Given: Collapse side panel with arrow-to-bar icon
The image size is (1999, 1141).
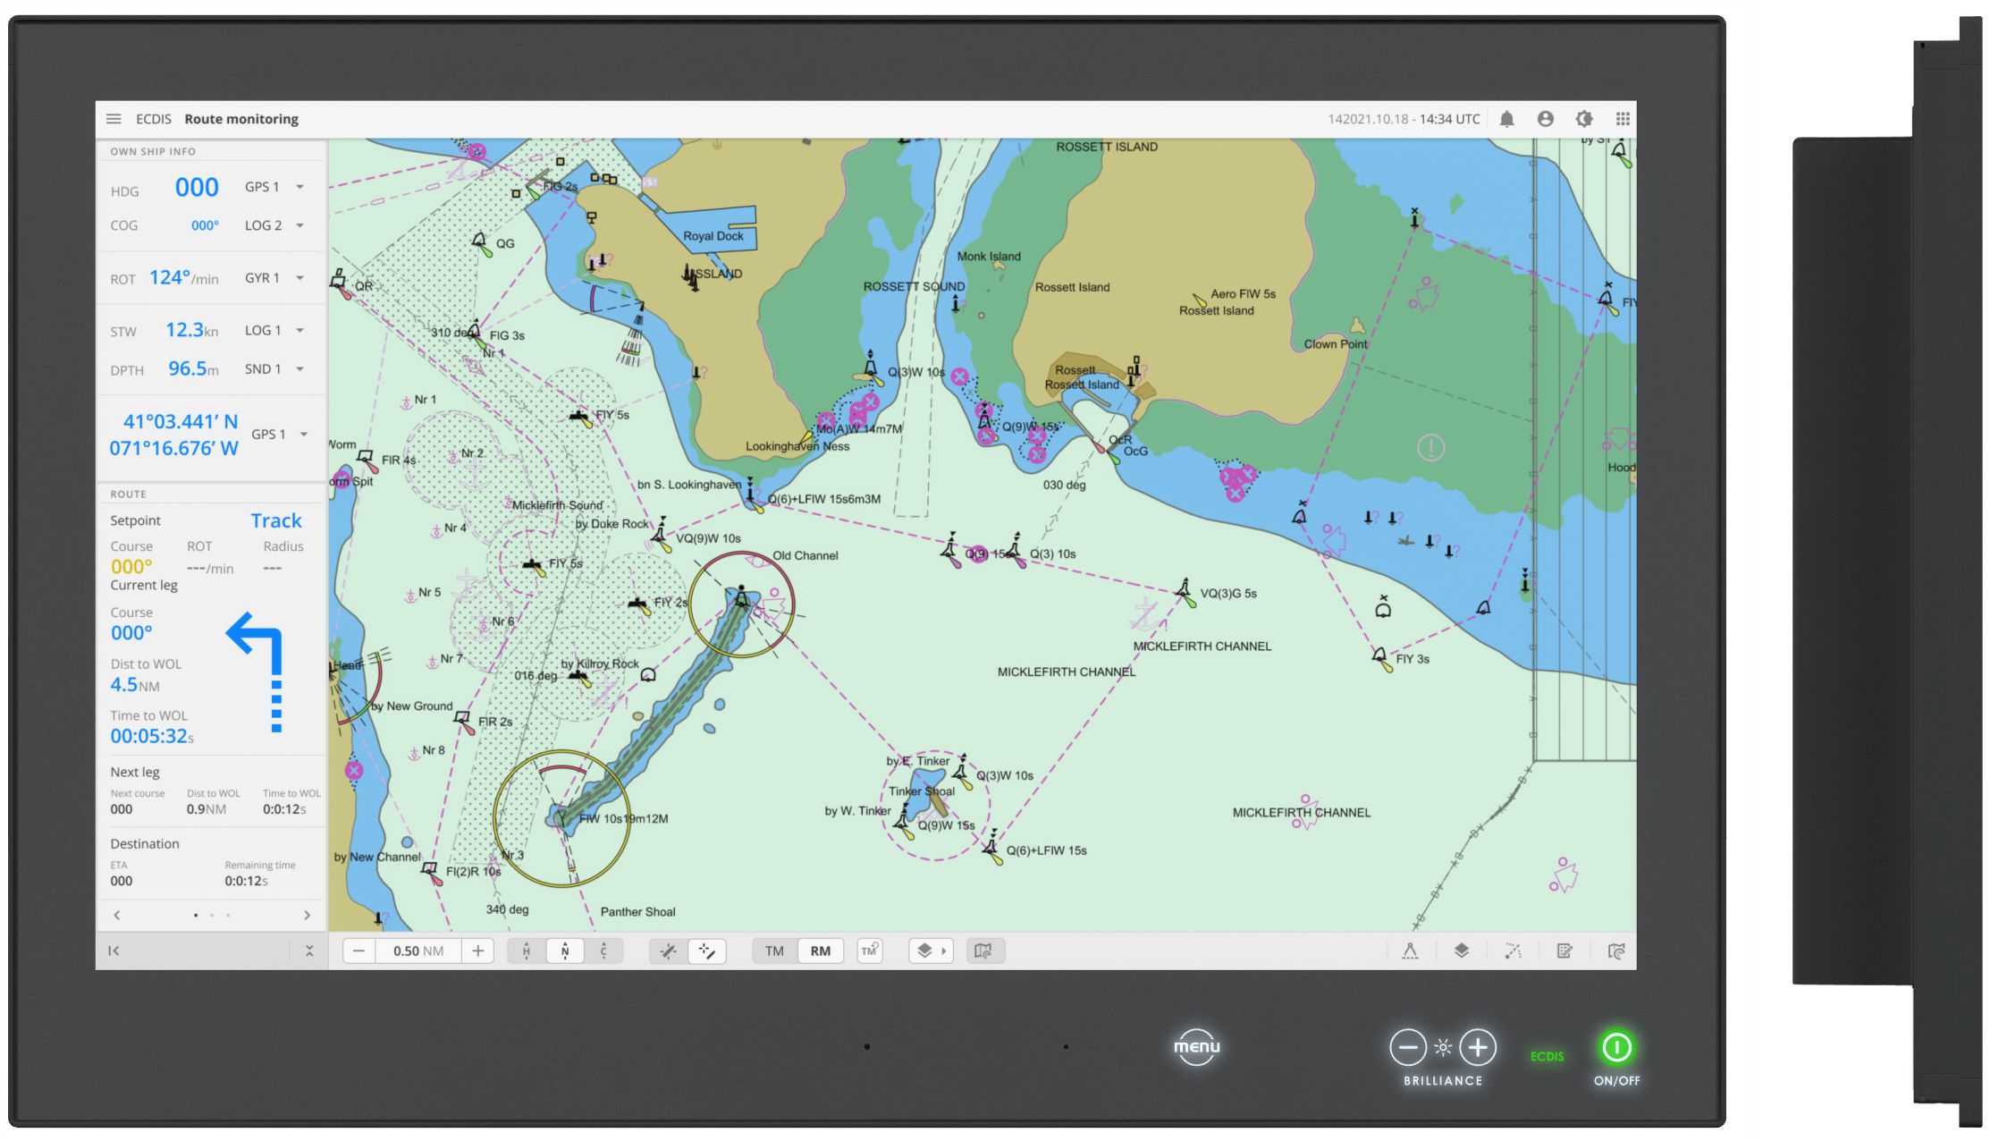Looking at the screenshot, I should click(x=114, y=951).
